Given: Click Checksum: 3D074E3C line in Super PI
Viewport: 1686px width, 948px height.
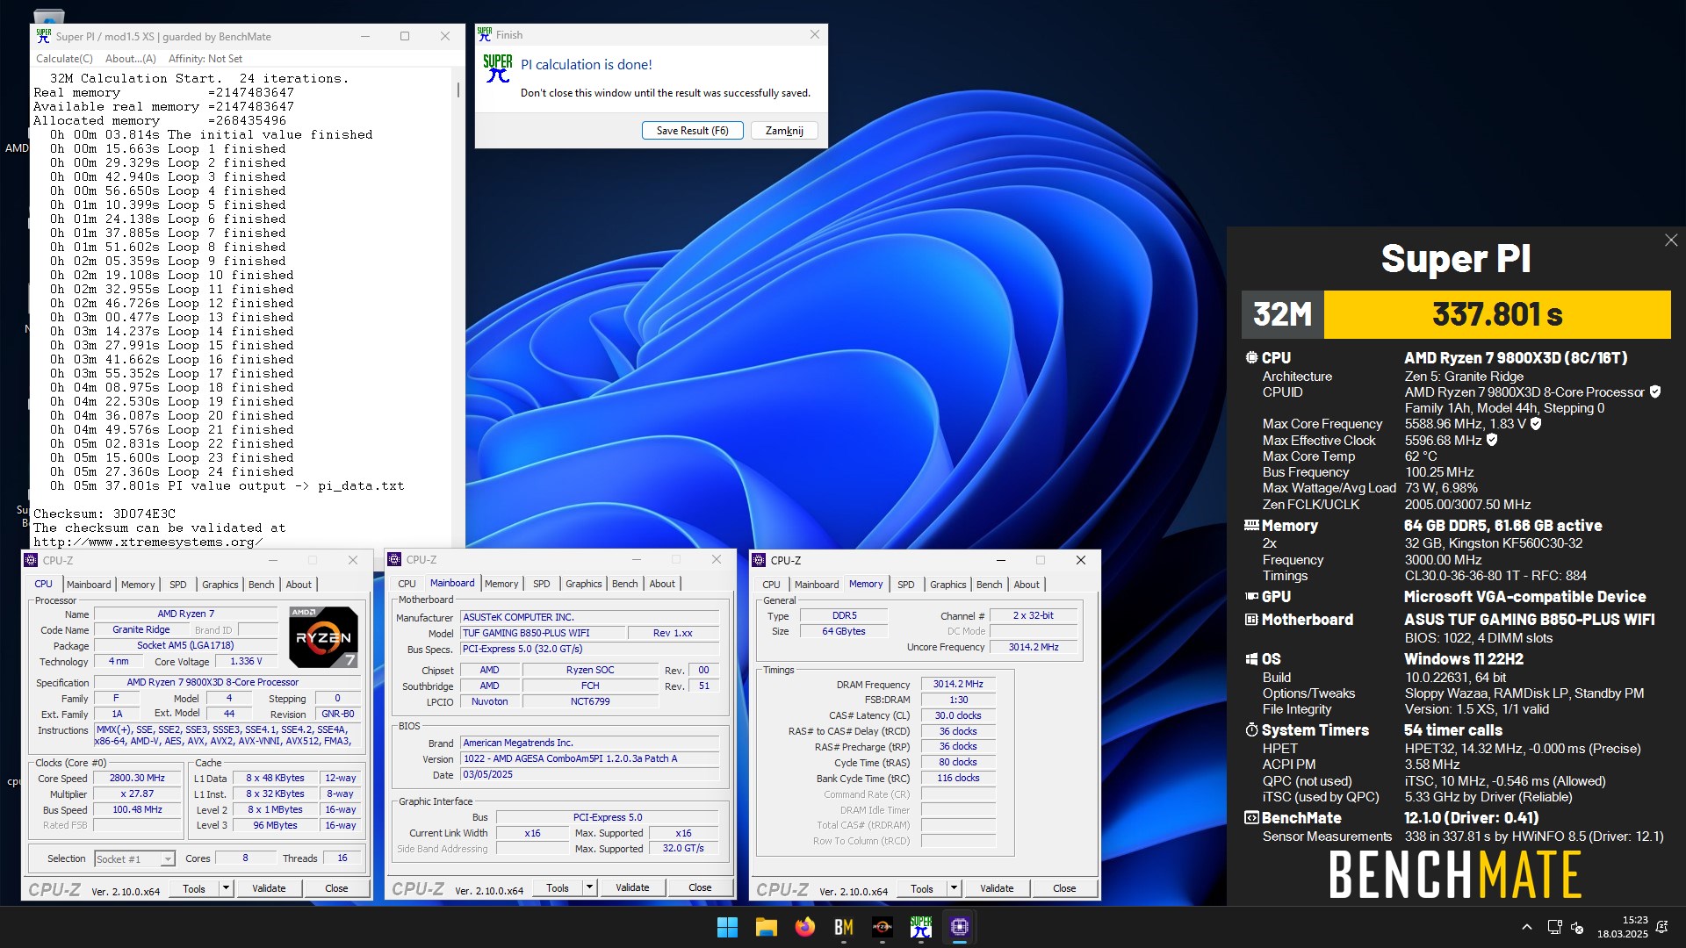Looking at the screenshot, I should pyautogui.click(x=104, y=514).
